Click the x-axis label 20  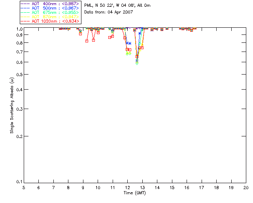[x=246, y=188]
